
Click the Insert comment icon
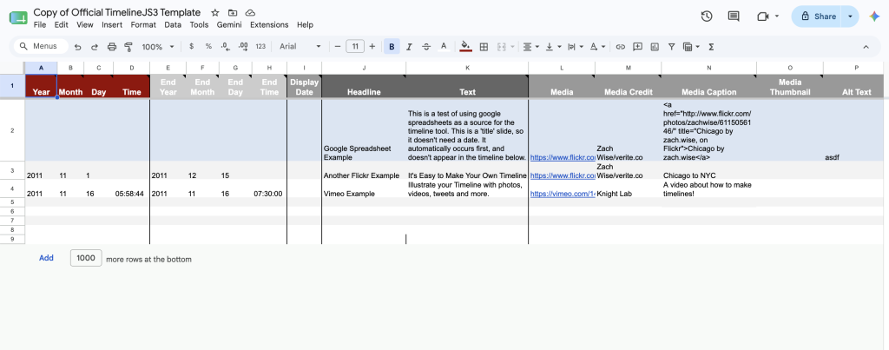click(638, 47)
